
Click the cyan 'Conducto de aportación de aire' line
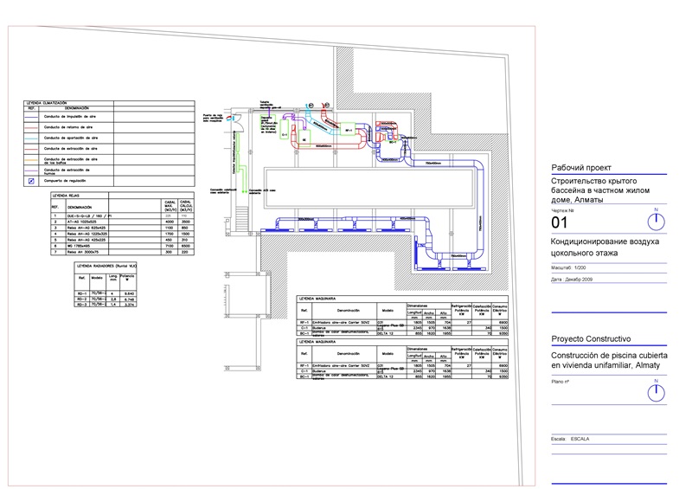pyautogui.click(x=32, y=137)
